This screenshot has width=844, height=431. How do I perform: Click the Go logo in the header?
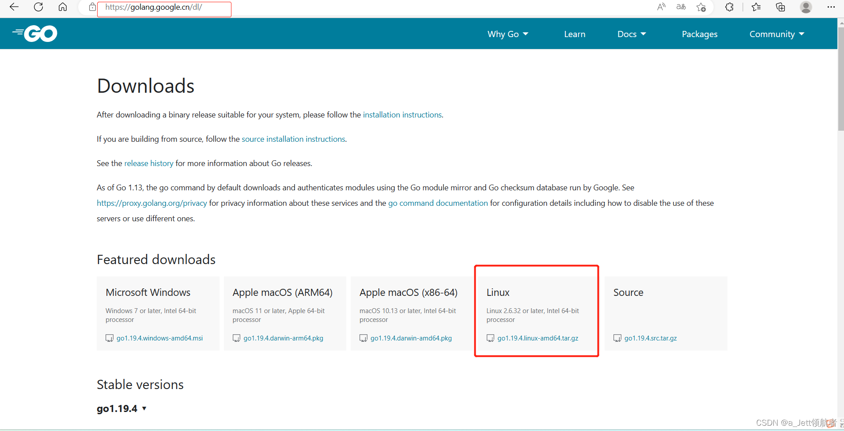pos(35,33)
